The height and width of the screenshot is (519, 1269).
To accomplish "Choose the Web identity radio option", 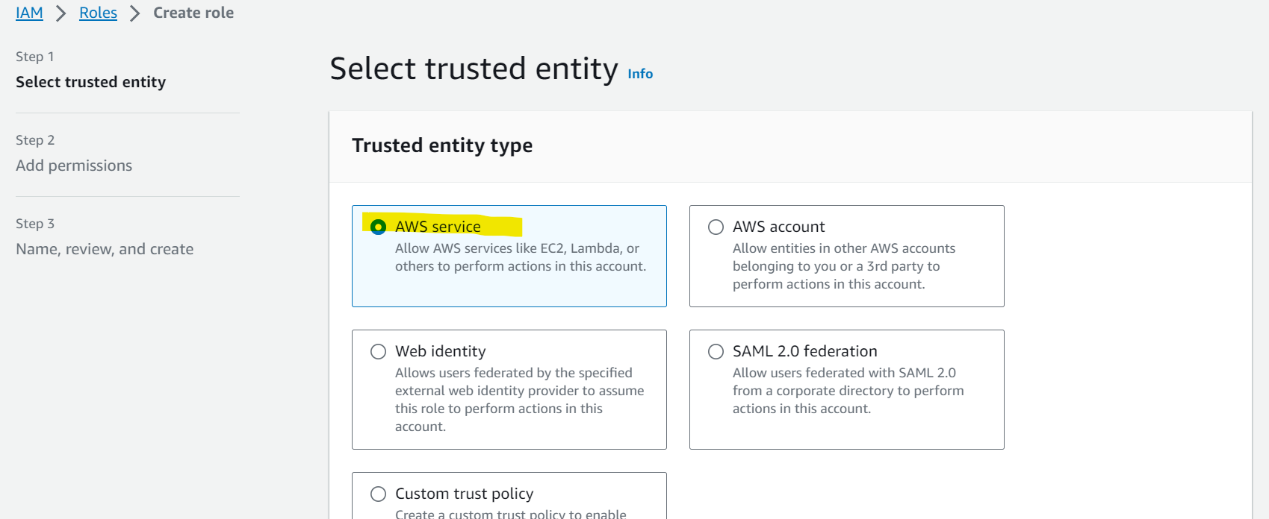I will (379, 351).
